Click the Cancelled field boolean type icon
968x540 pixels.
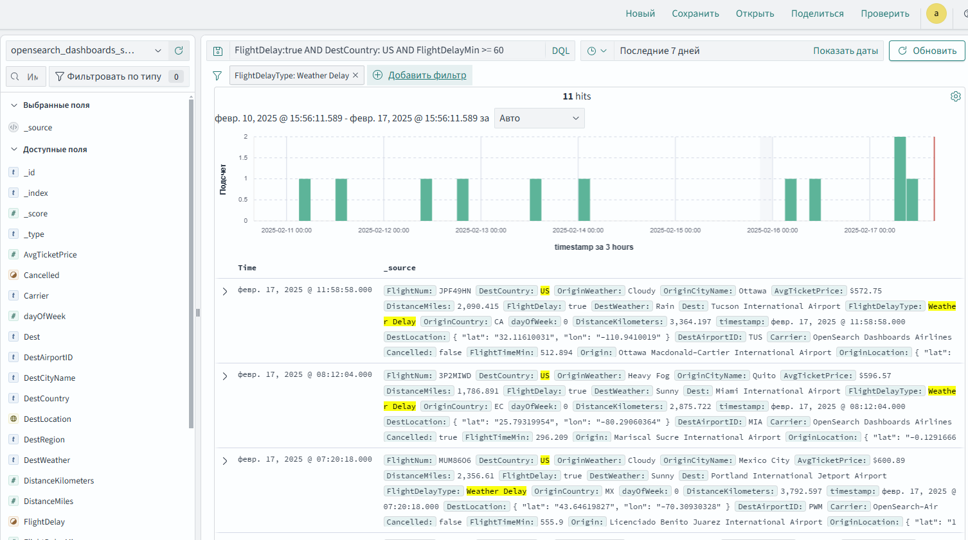point(13,275)
